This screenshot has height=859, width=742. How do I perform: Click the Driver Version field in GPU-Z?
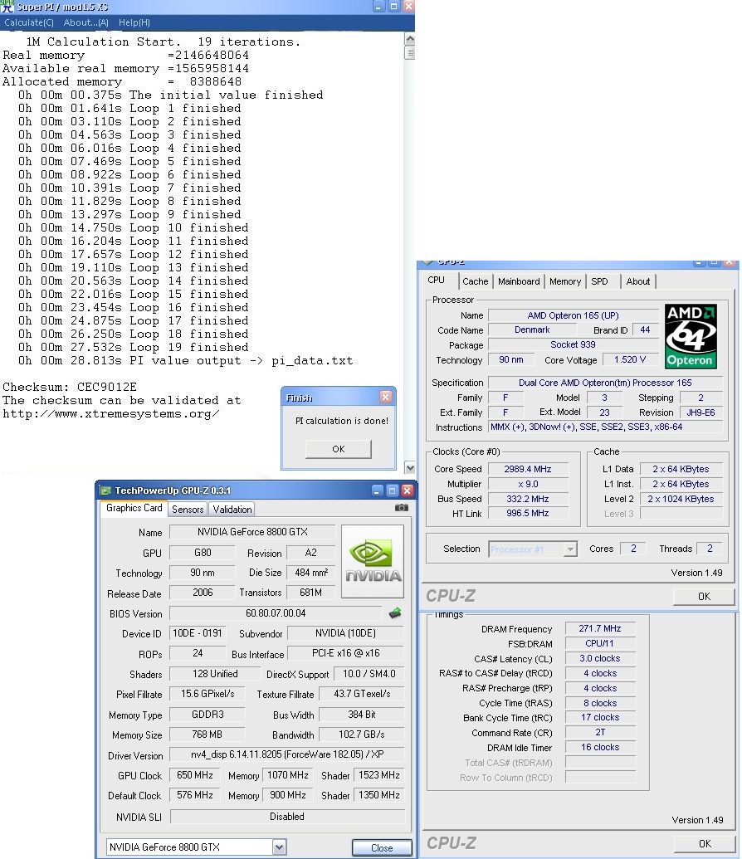pos(286,754)
